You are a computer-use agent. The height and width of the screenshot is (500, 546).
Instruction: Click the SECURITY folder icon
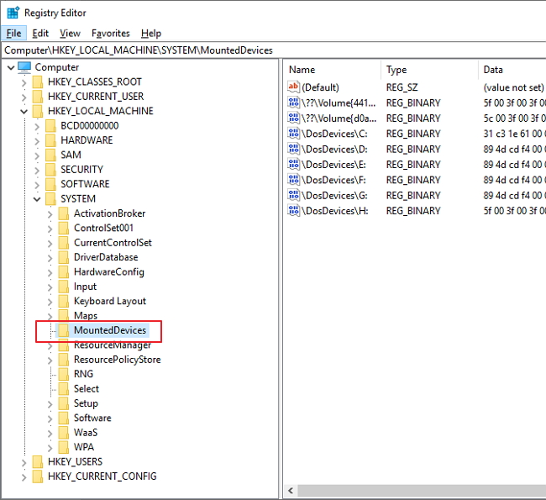click(x=50, y=170)
